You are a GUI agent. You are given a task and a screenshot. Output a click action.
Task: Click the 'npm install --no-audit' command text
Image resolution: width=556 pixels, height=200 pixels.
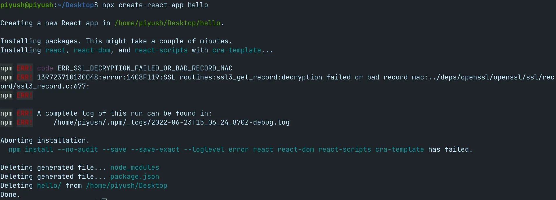click(x=53, y=149)
